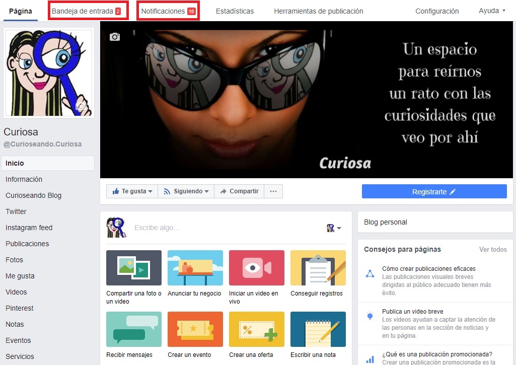Open Escribir una nota tile
The height and width of the screenshot is (365, 516).
pyautogui.click(x=318, y=335)
